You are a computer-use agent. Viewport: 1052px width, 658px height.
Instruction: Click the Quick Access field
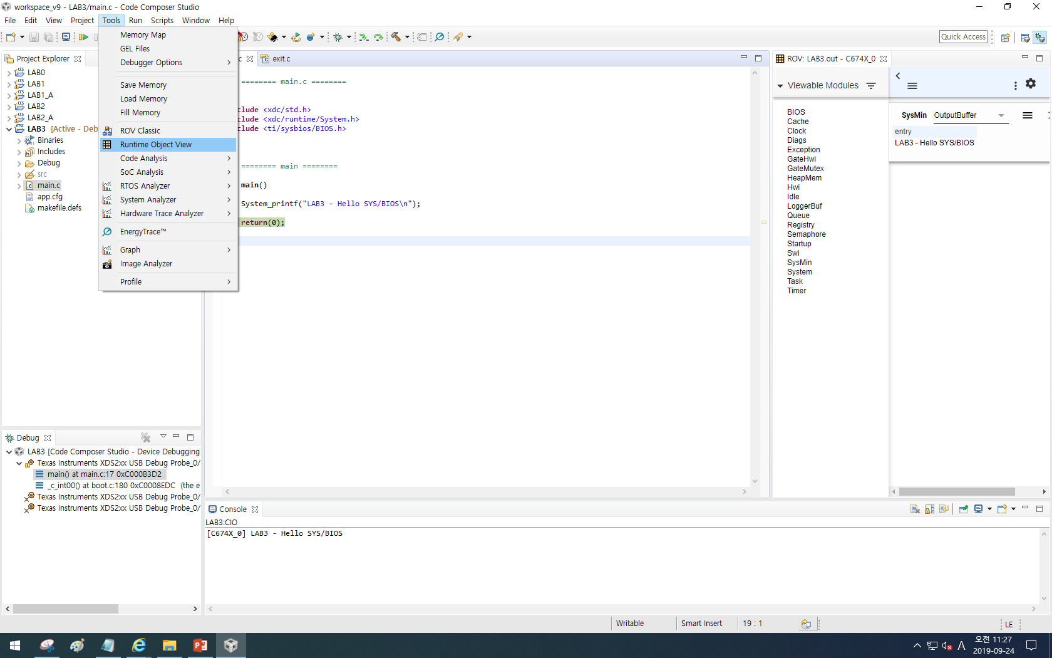click(963, 37)
